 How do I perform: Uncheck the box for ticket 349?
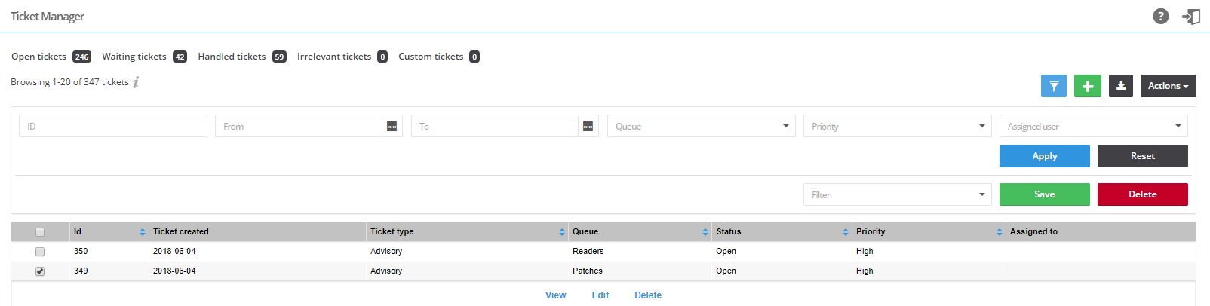pos(40,271)
